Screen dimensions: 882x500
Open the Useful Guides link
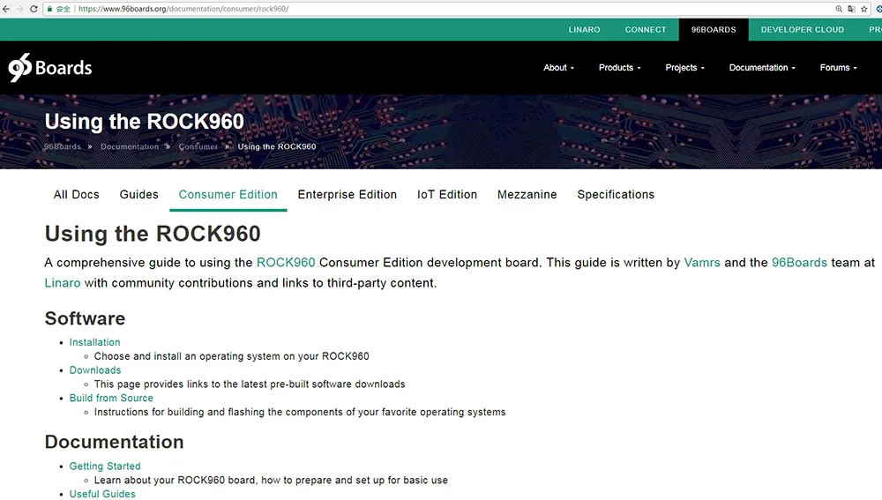point(102,494)
